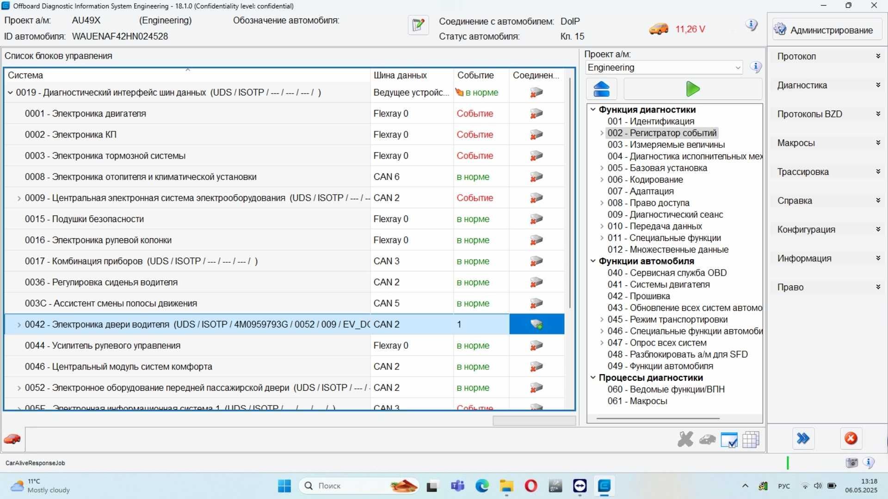Sort list by Событие column header
The height and width of the screenshot is (499, 888).
coord(481,75)
